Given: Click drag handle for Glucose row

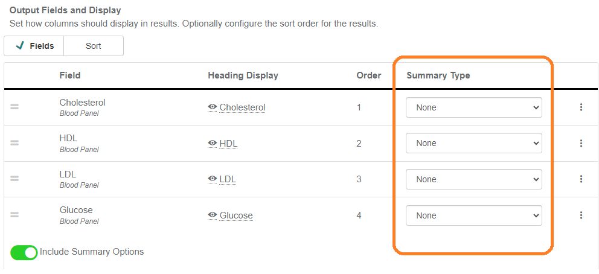Looking at the screenshot, I should point(14,215).
